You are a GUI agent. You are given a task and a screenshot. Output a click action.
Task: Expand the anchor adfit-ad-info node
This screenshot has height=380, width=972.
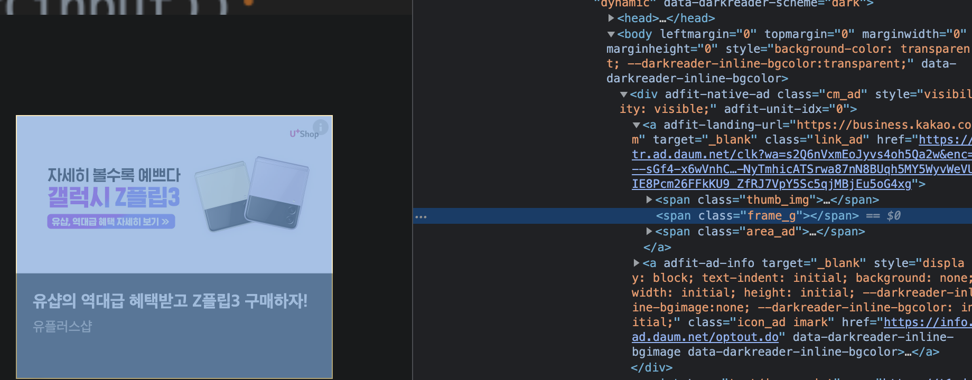click(637, 262)
